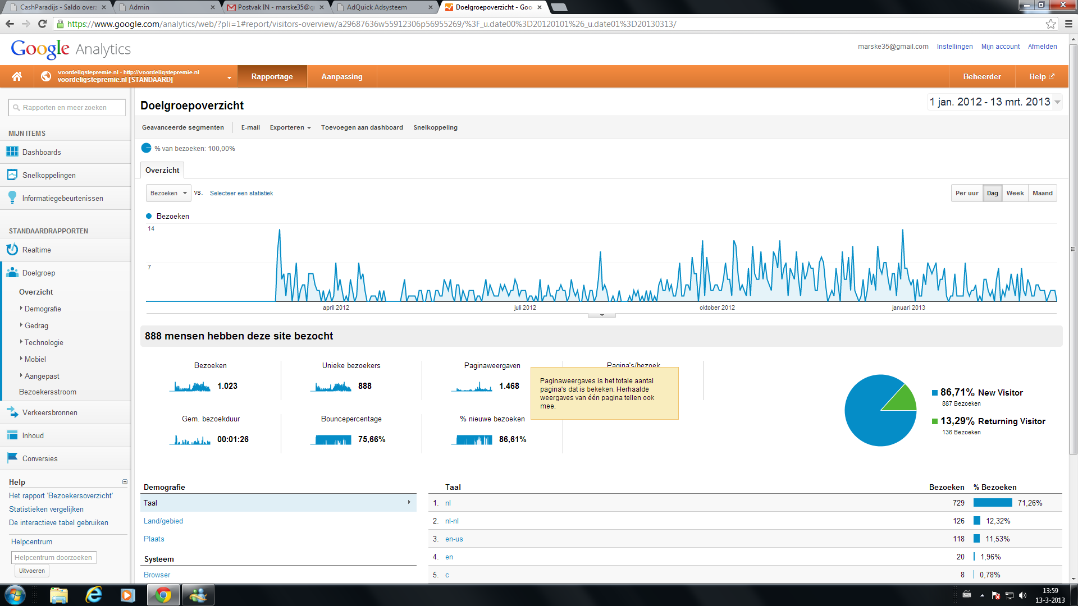Click the Rapporten en meer zoeken field
The image size is (1078, 606).
(67, 108)
